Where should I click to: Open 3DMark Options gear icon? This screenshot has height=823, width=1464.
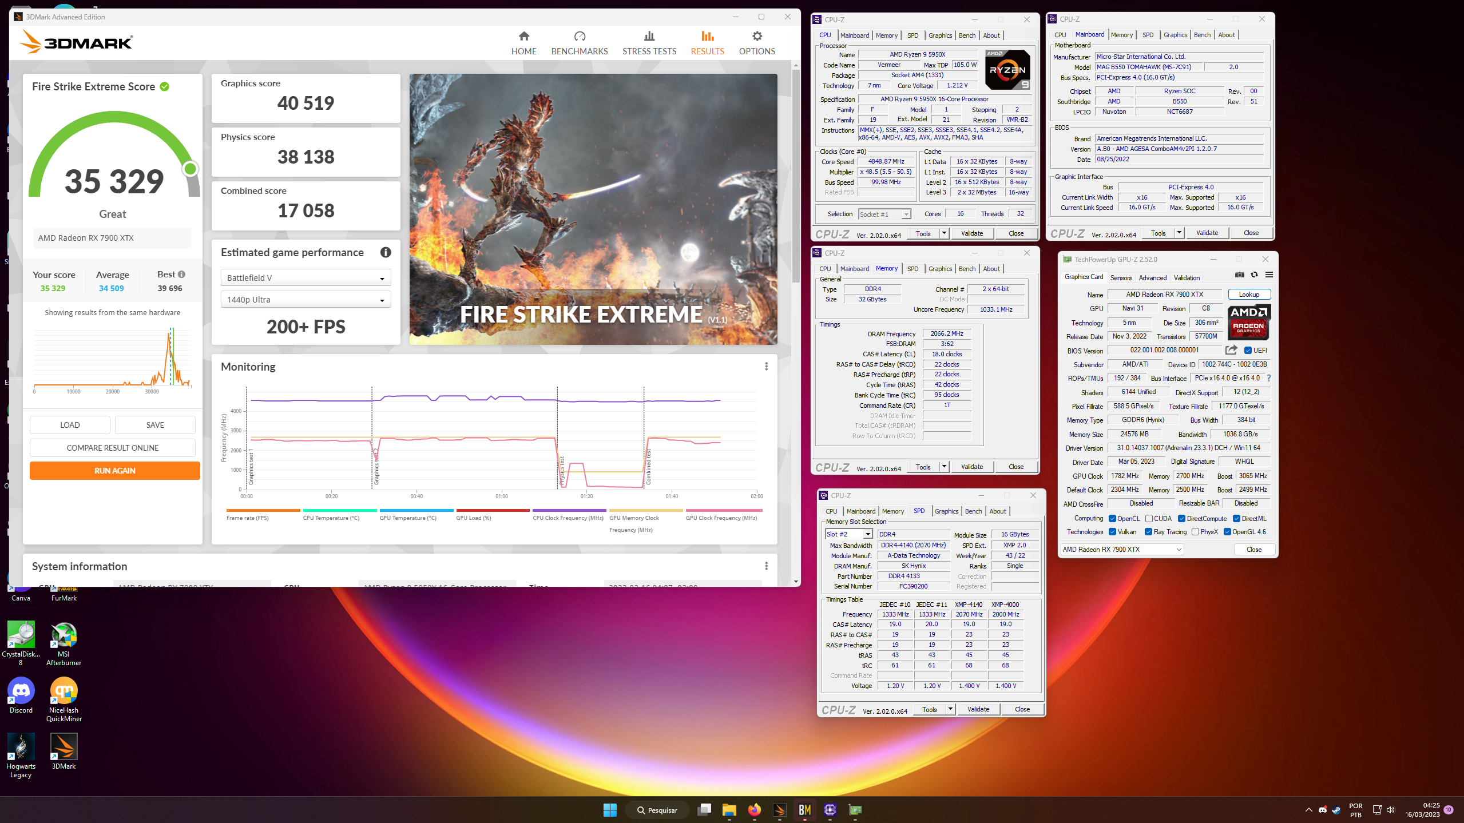757,37
